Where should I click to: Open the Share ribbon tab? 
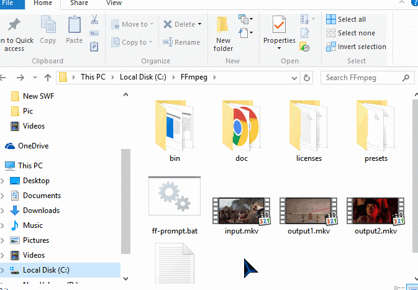[79, 3]
